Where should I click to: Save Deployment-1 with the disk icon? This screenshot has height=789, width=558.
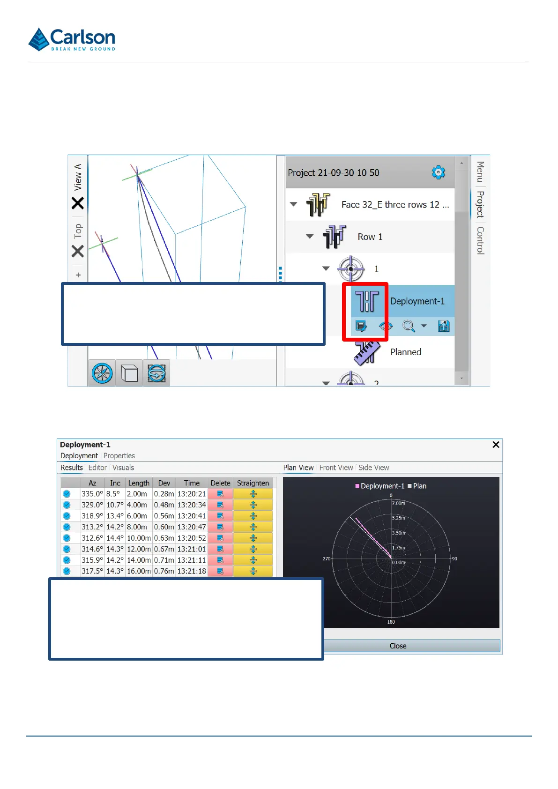pos(444,326)
